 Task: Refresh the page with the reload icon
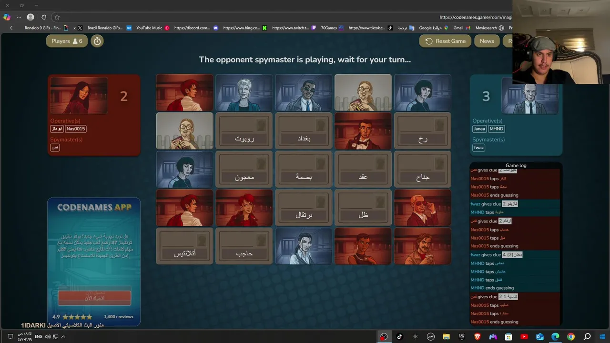click(44, 17)
